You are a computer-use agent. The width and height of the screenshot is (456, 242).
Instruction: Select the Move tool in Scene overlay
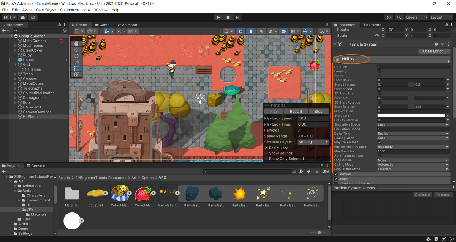point(76,50)
